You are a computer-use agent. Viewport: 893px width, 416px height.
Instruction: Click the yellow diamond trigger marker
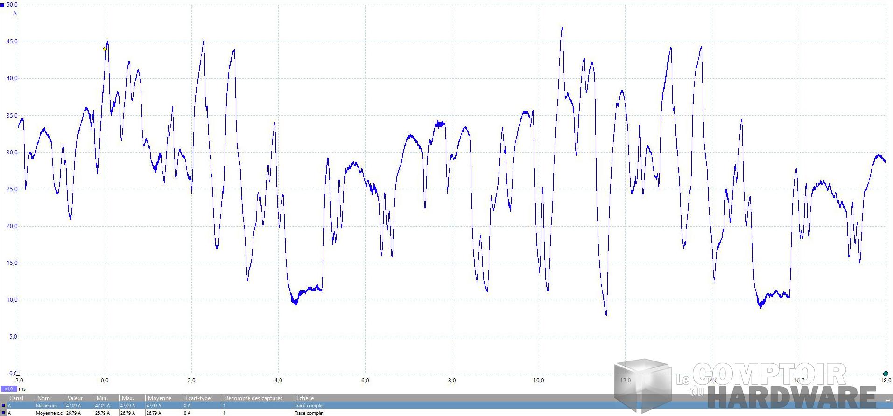point(105,49)
